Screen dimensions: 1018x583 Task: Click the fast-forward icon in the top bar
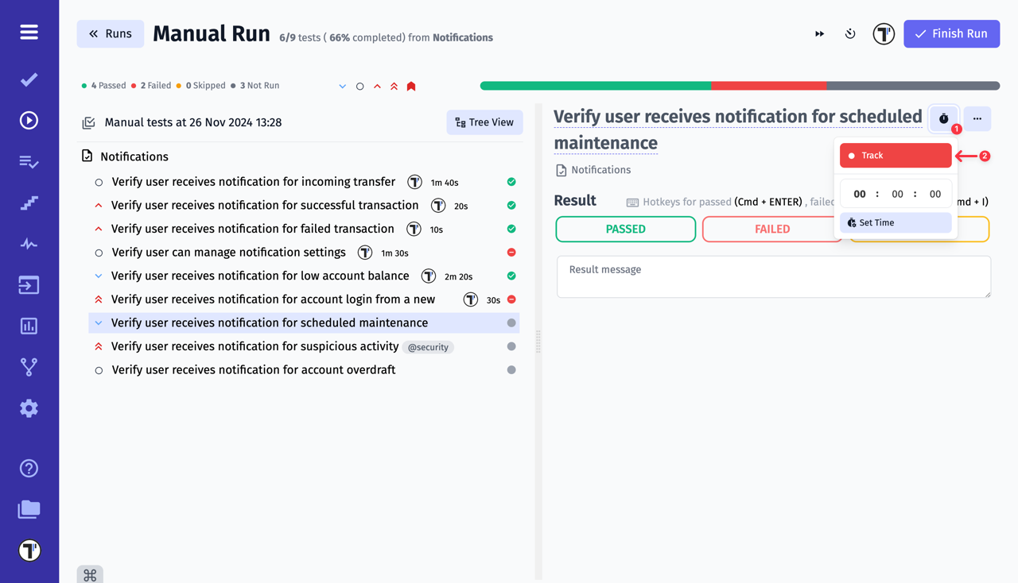pyautogui.click(x=819, y=33)
